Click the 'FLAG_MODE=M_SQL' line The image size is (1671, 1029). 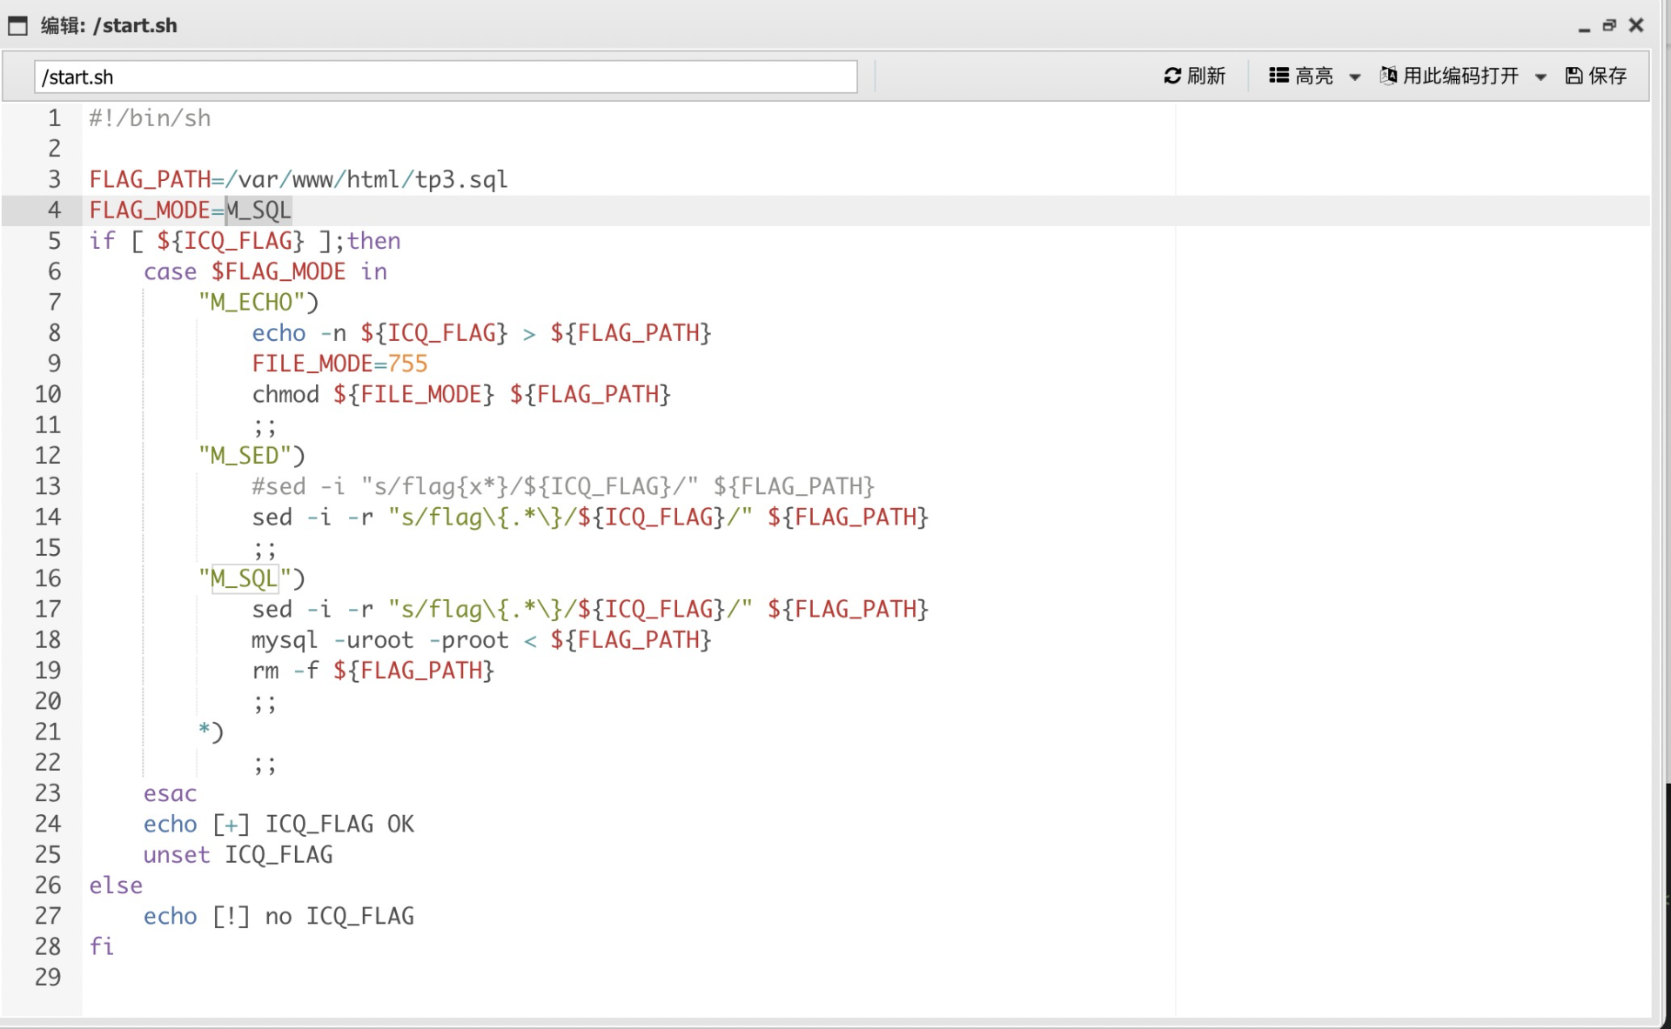(x=191, y=210)
